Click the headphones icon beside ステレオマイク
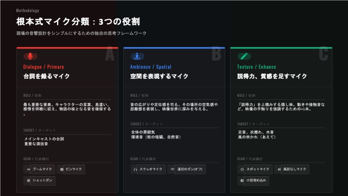Screen dimensions: 348x196 click(x=135, y=170)
